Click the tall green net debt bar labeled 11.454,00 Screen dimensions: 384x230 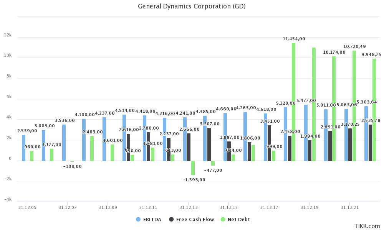point(293,102)
